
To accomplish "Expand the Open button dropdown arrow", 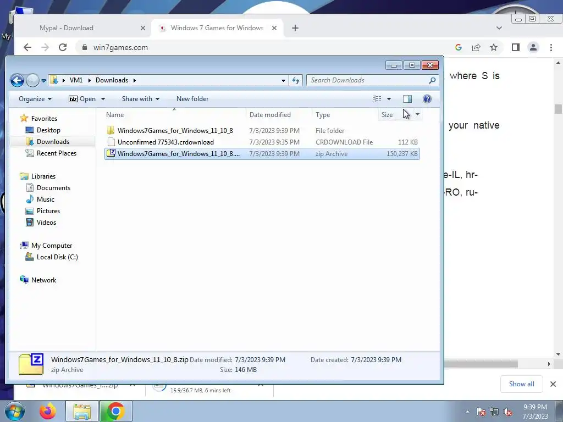I will tap(103, 99).
